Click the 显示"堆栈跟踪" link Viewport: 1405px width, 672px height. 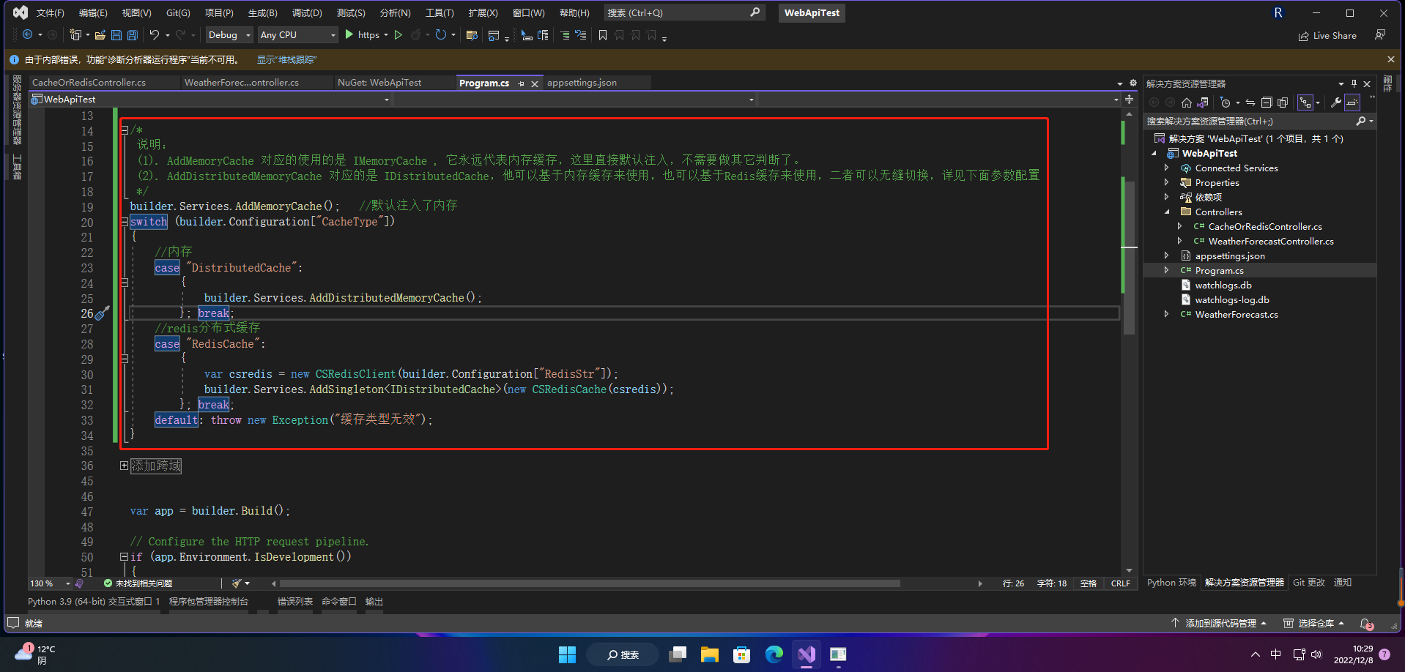pyautogui.click(x=287, y=59)
